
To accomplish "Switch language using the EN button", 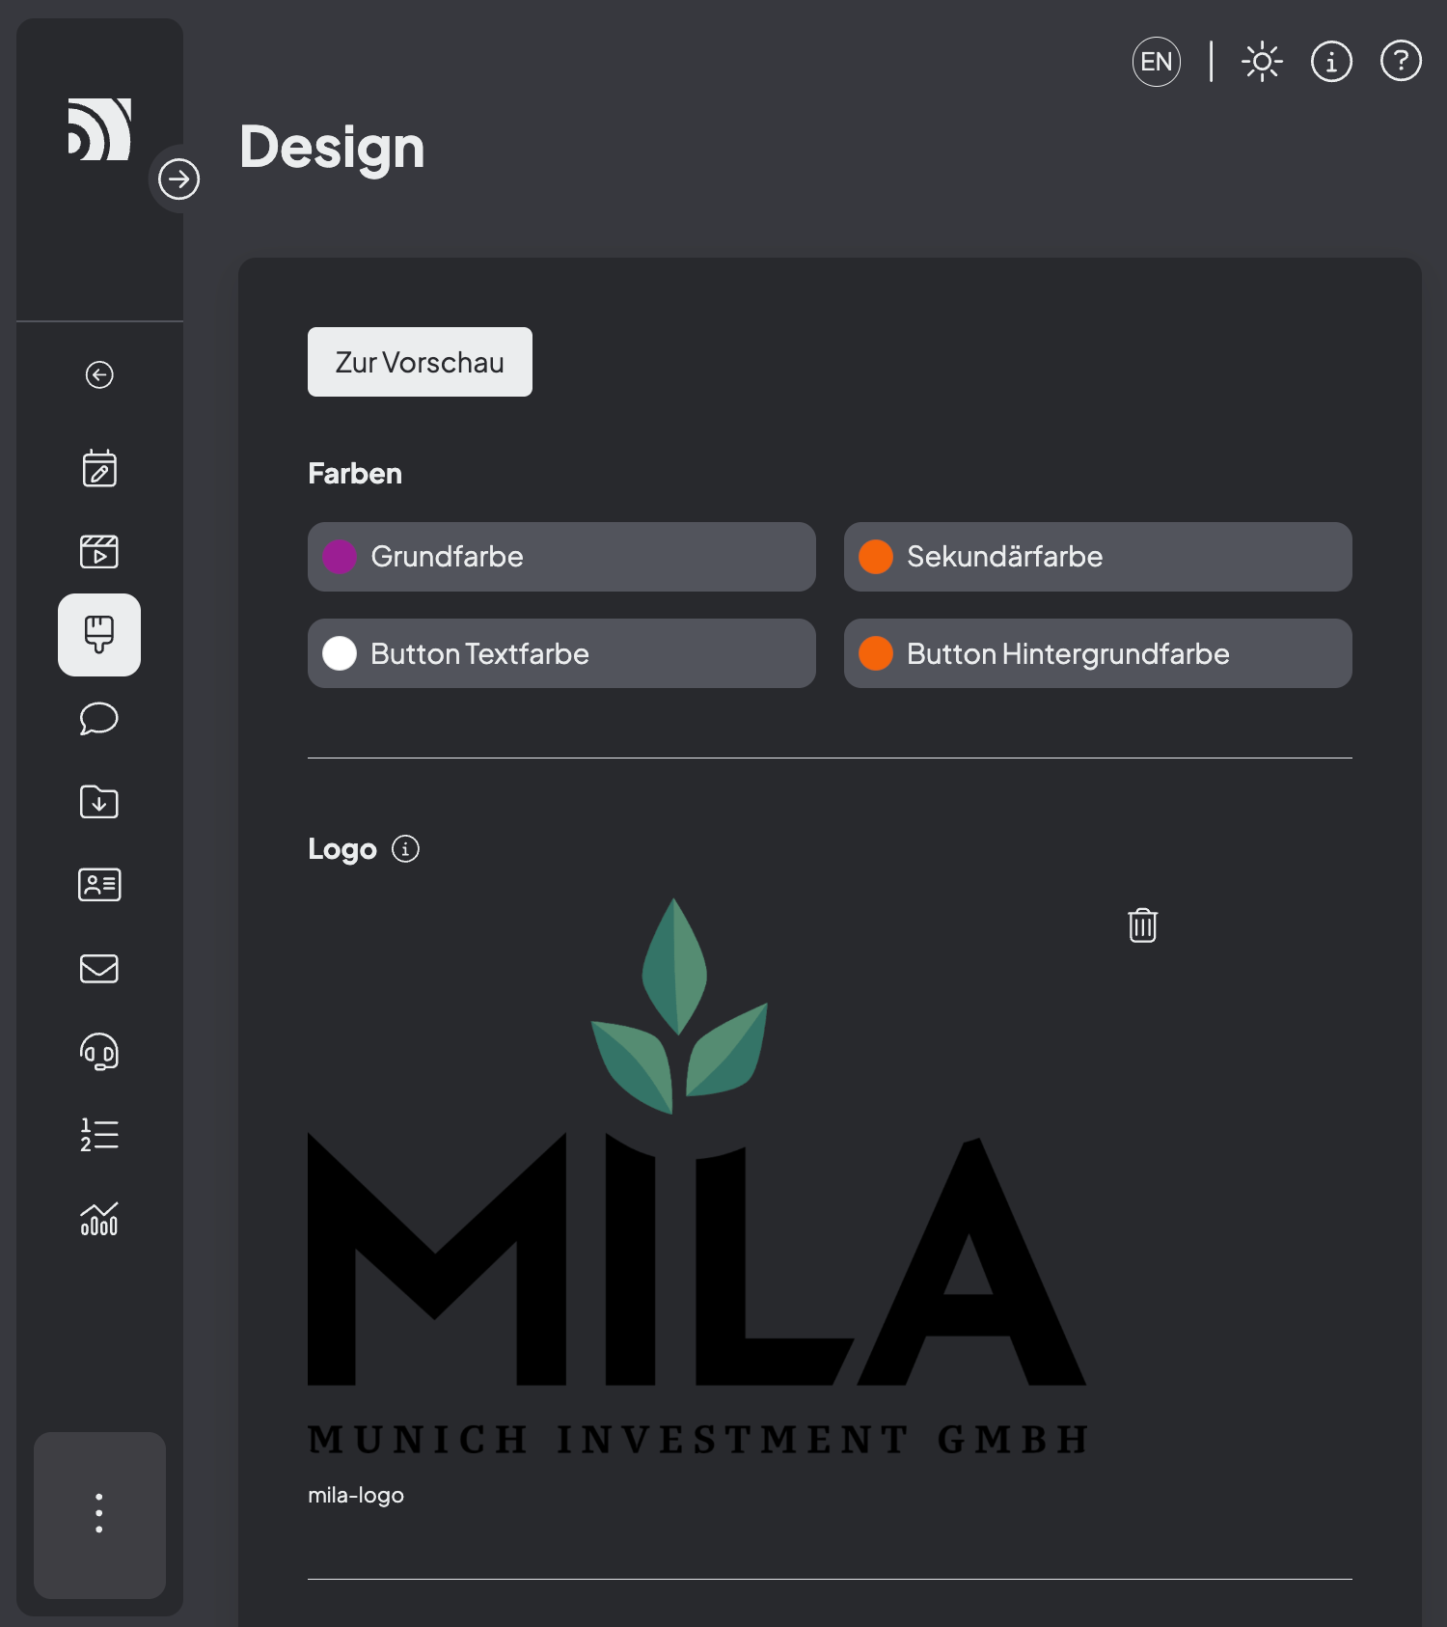I will point(1156,63).
